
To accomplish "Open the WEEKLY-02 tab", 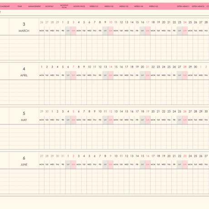I will [x=109, y=6].
